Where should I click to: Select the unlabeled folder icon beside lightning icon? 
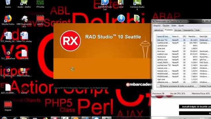click(137, 19)
